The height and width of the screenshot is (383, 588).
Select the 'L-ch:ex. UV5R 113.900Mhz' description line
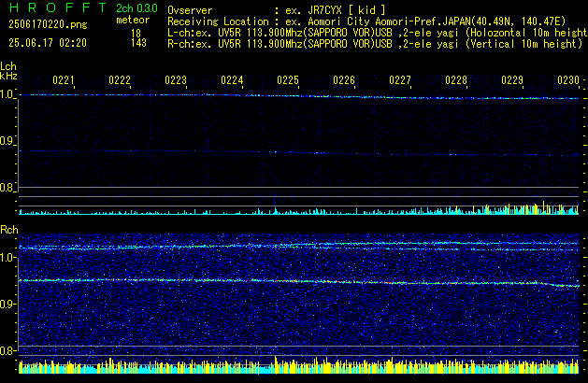tap(378, 33)
